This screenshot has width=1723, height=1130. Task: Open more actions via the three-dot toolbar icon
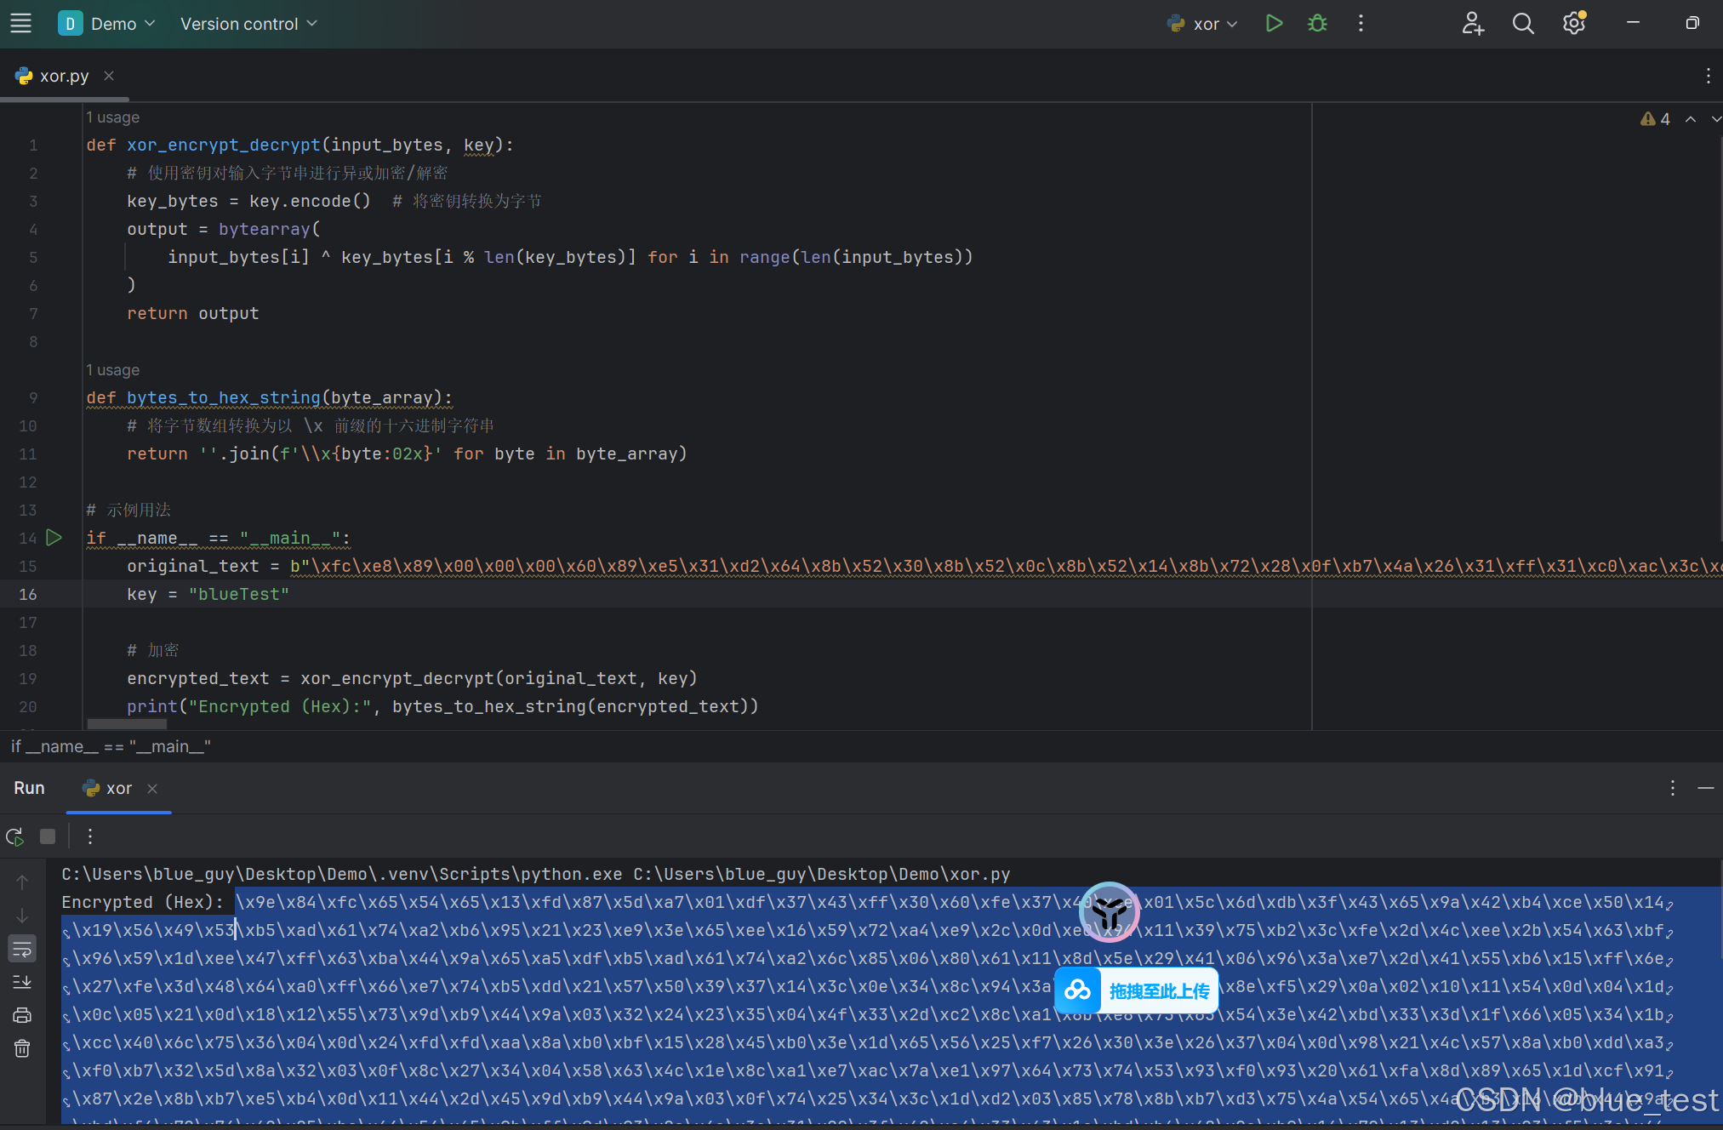coord(1361,23)
